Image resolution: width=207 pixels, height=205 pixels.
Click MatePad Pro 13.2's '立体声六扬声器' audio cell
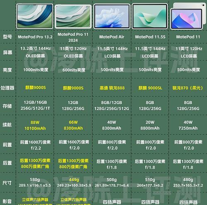tap(35, 200)
